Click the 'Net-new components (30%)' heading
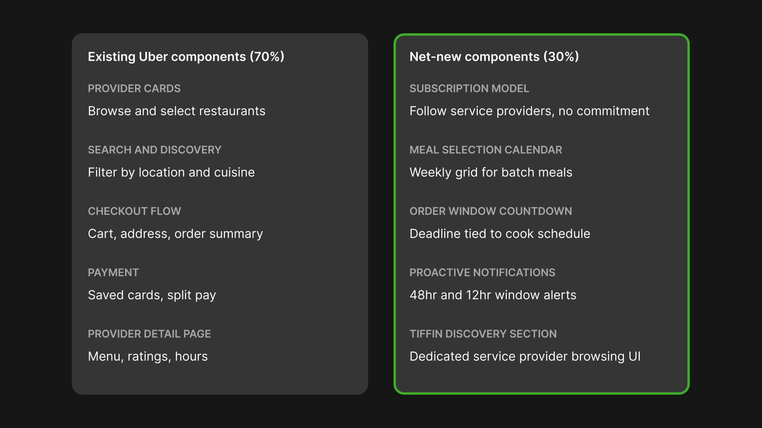 [x=494, y=57]
